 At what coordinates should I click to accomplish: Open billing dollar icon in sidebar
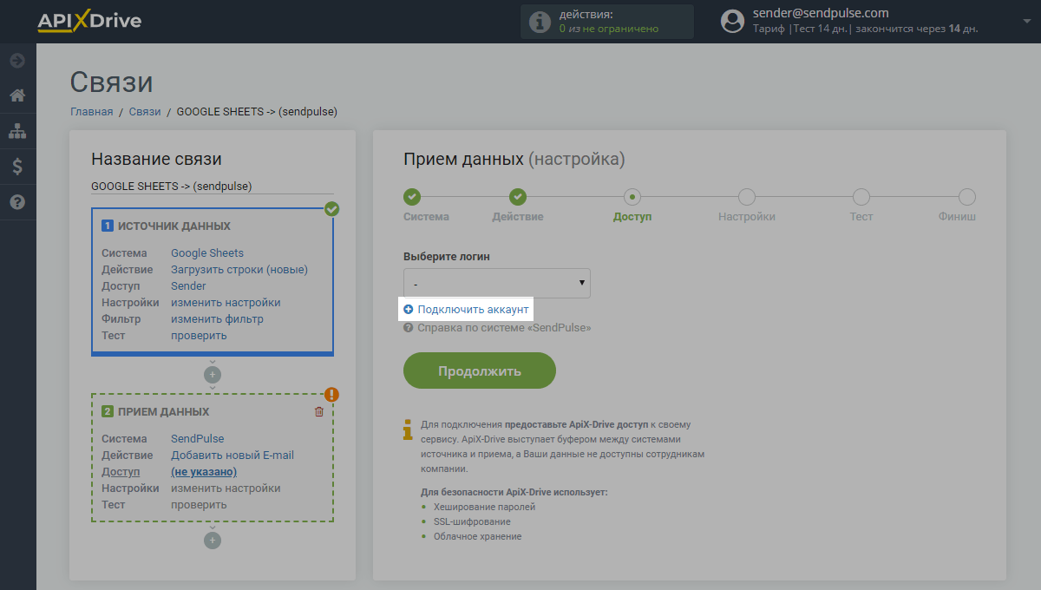coord(17,167)
